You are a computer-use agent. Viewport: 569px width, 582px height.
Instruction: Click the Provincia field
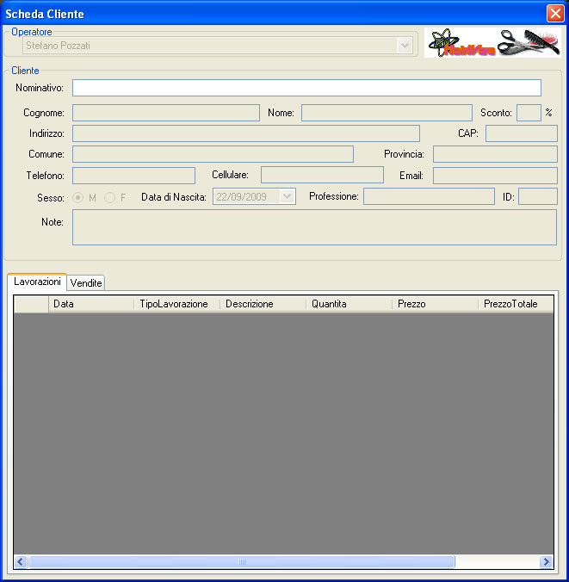tap(495, 154)
